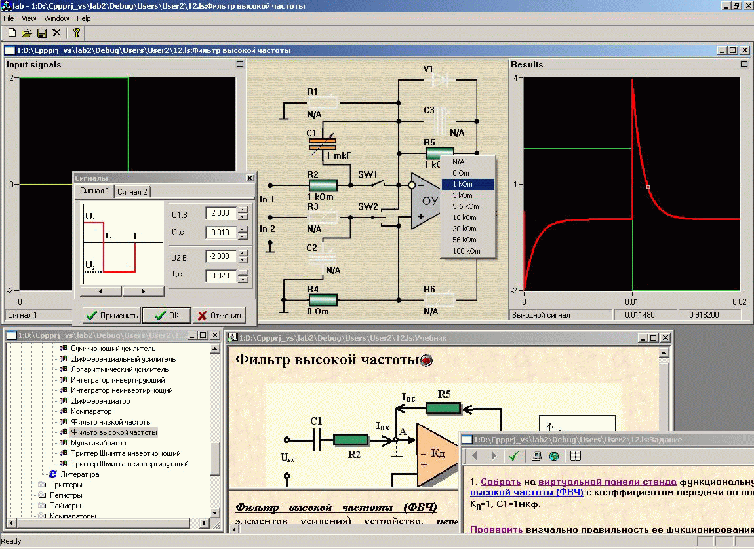Click resistor R4 component in the schematic
The height and width of the screenshot is (549, 754).
[323, 300]
